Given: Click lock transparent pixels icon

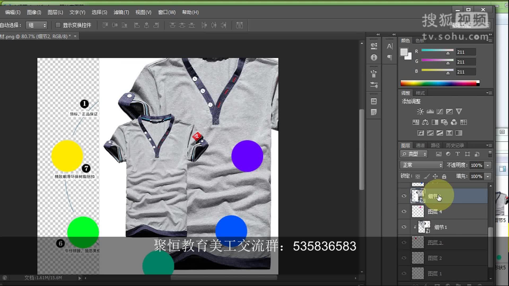Looking at the screenshot, I should coord(418,176).
